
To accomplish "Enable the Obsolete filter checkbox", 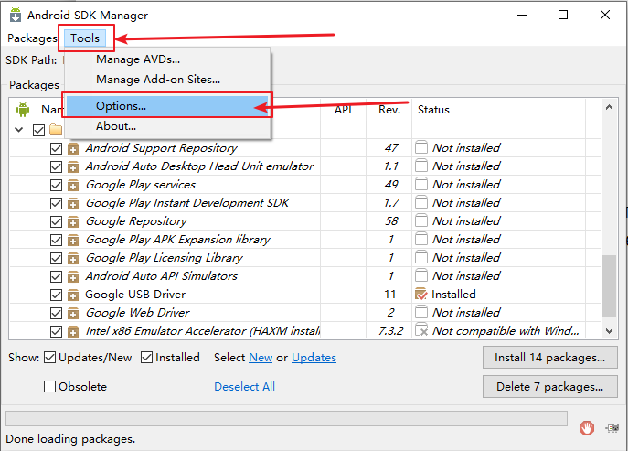I will tap(49, 386).
